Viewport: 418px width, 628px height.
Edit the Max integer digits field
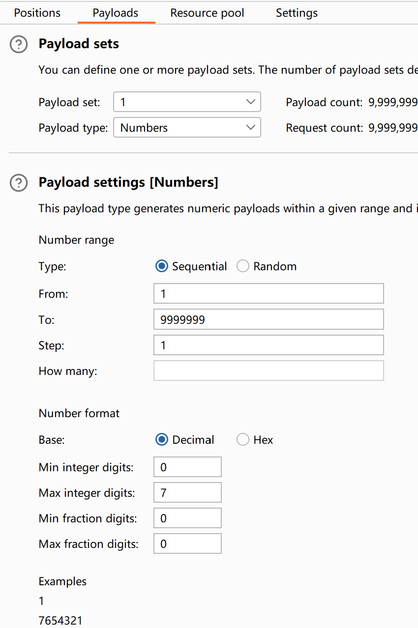[187, 492]
